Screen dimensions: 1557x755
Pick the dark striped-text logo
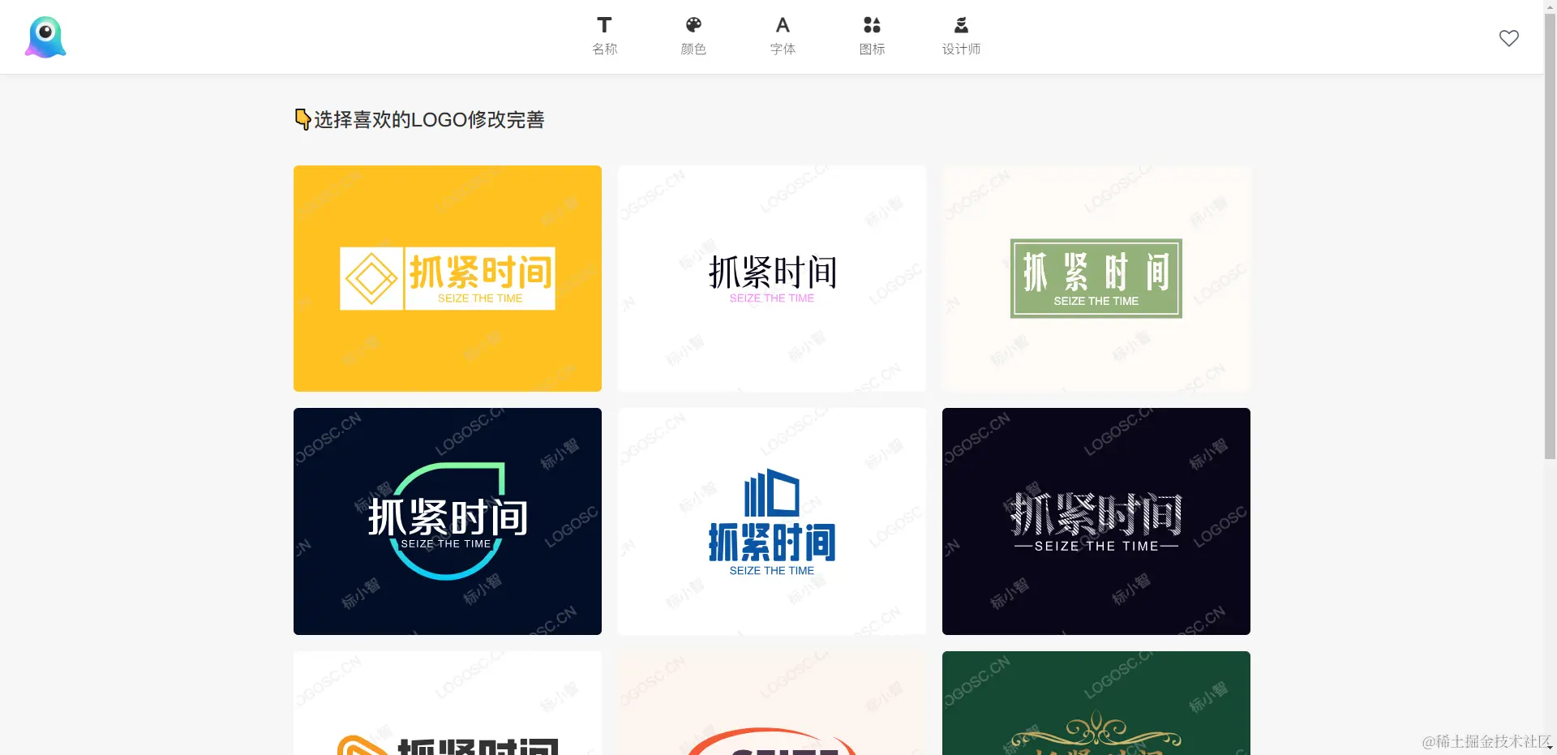(x=1096, y=521)
